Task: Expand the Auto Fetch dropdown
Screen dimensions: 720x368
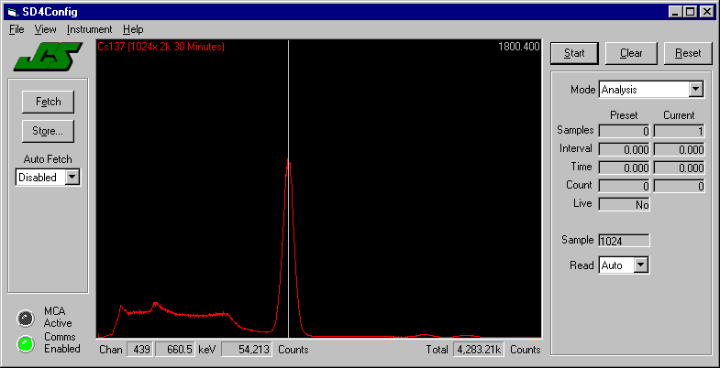Action: coord(72,178)
